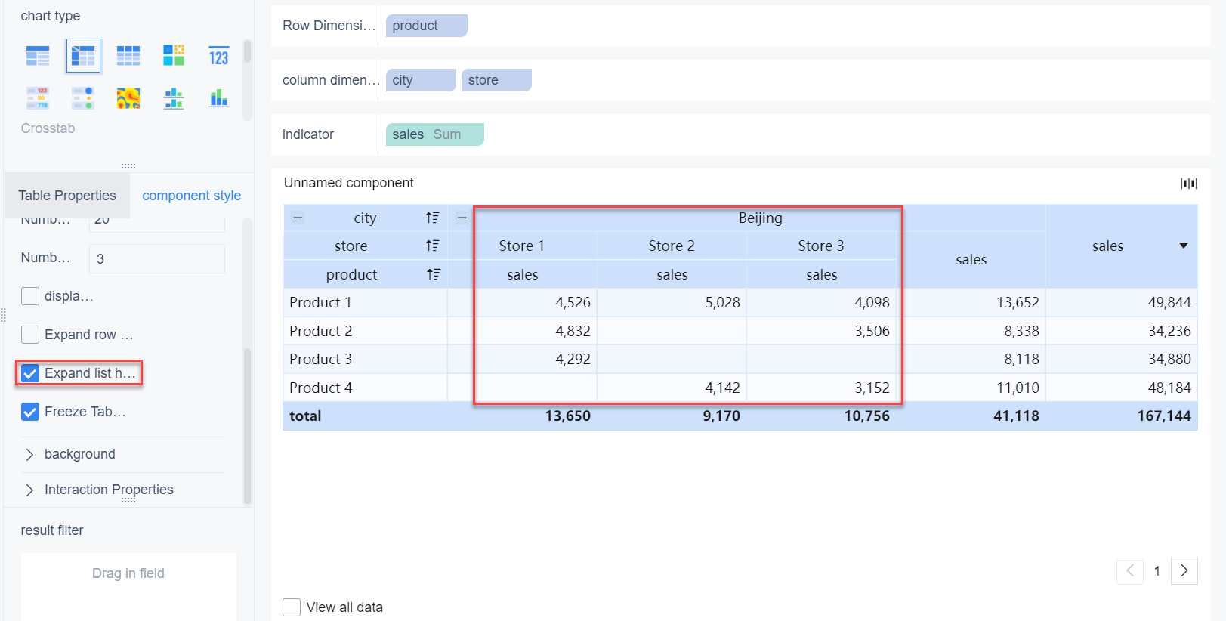Check the View all data box
The height and width of the screenshot is (621, 1226).
click(x=292, y=607)
